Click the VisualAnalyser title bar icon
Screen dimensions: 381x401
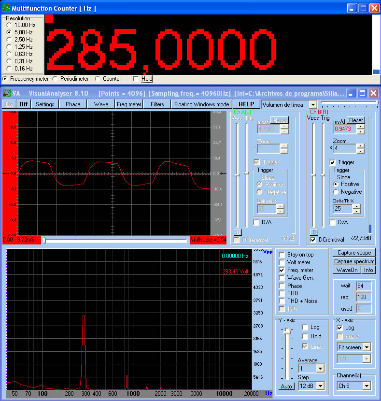[x=7, y=93]
